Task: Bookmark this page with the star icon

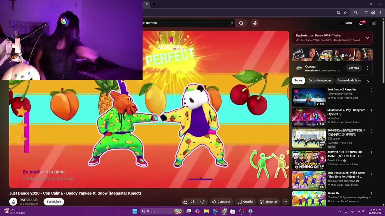Action: tap(345, 13)
